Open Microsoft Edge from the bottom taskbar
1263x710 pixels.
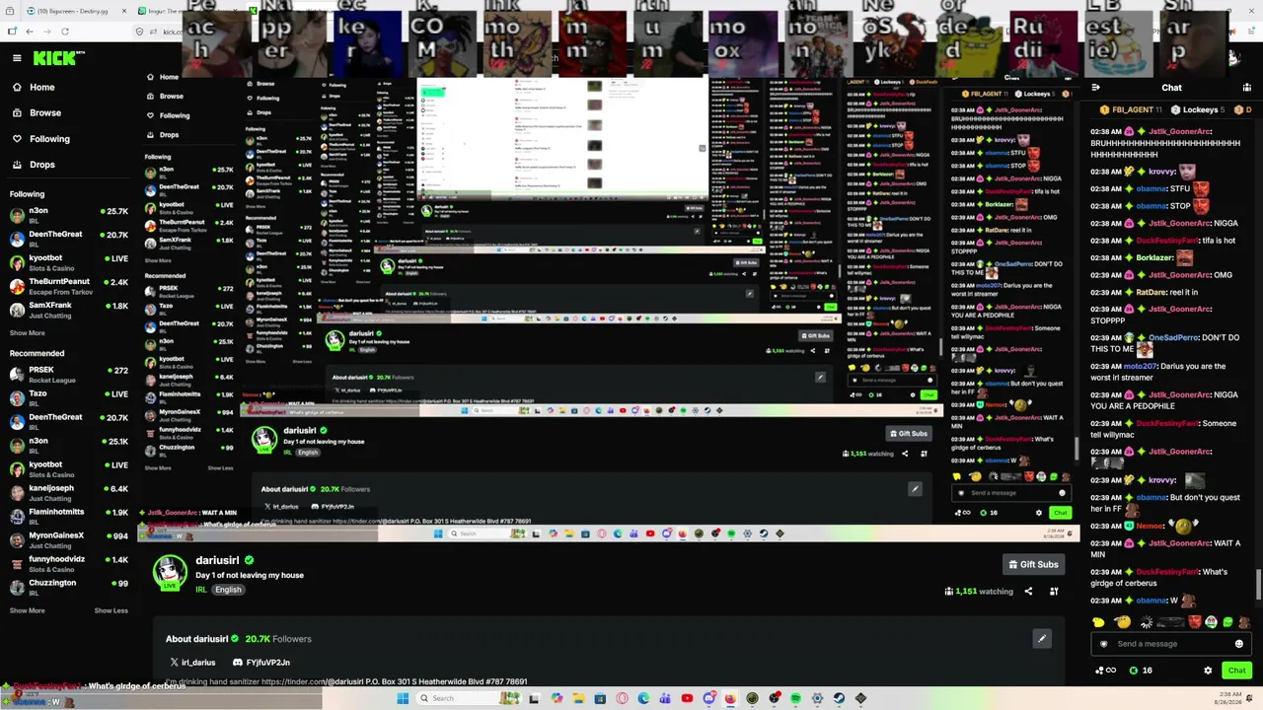click(x=643, y=698)
